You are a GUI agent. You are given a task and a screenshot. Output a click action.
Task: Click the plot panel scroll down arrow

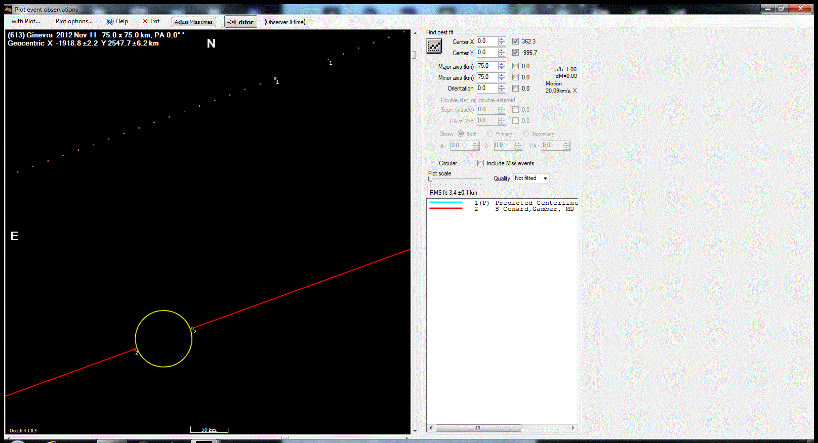pyautogui.click(x=415, y=431)
